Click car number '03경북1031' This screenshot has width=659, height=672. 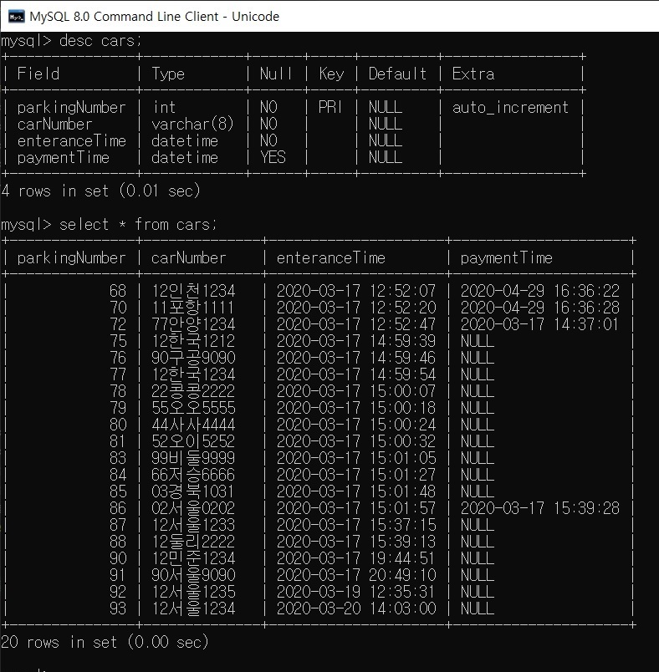[192, 491]
